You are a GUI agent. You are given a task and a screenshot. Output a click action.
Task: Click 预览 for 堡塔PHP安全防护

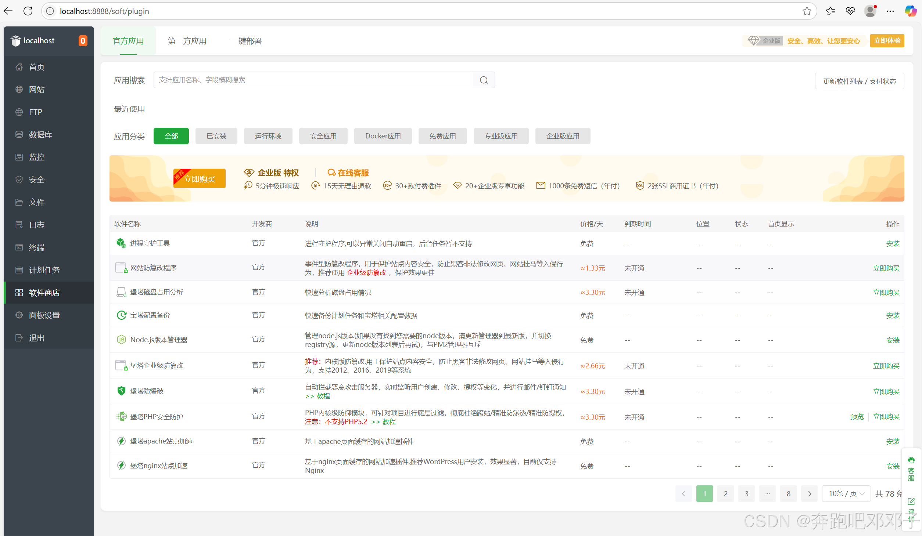[857, 416]
